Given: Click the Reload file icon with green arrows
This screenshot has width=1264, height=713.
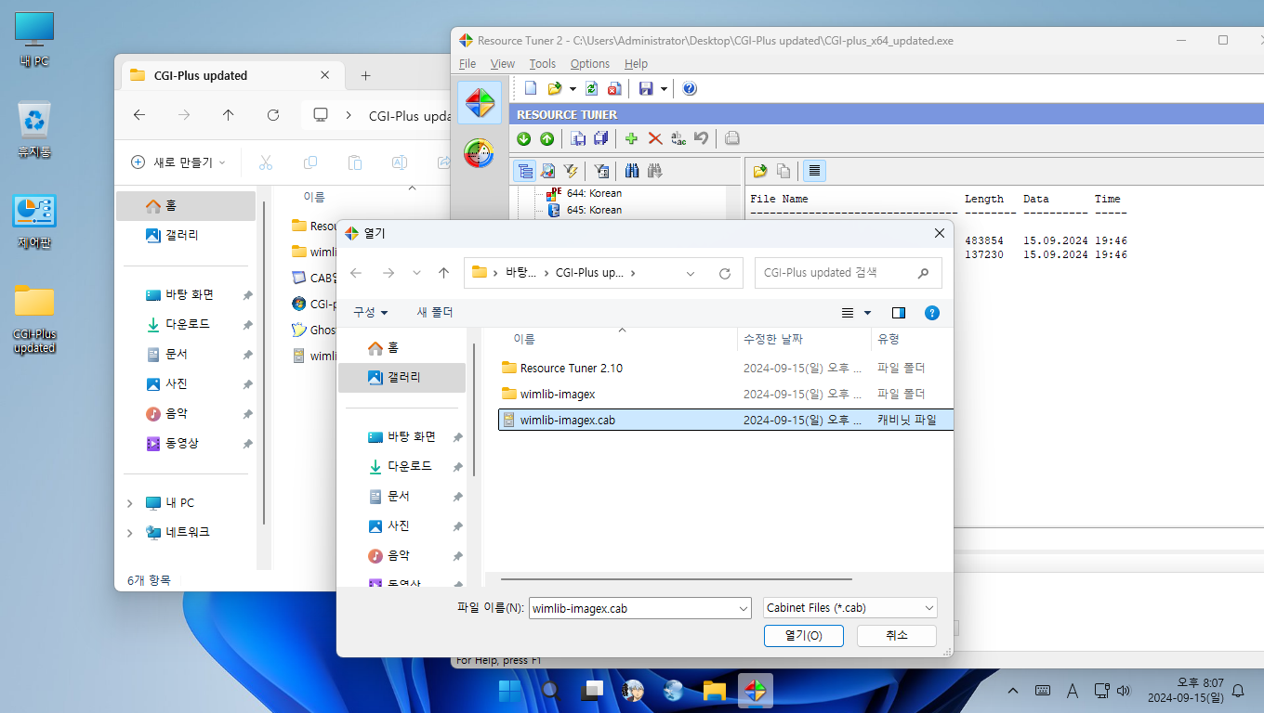Looking at the screenshot, I should pyautogui.click(x=592, y=88).
